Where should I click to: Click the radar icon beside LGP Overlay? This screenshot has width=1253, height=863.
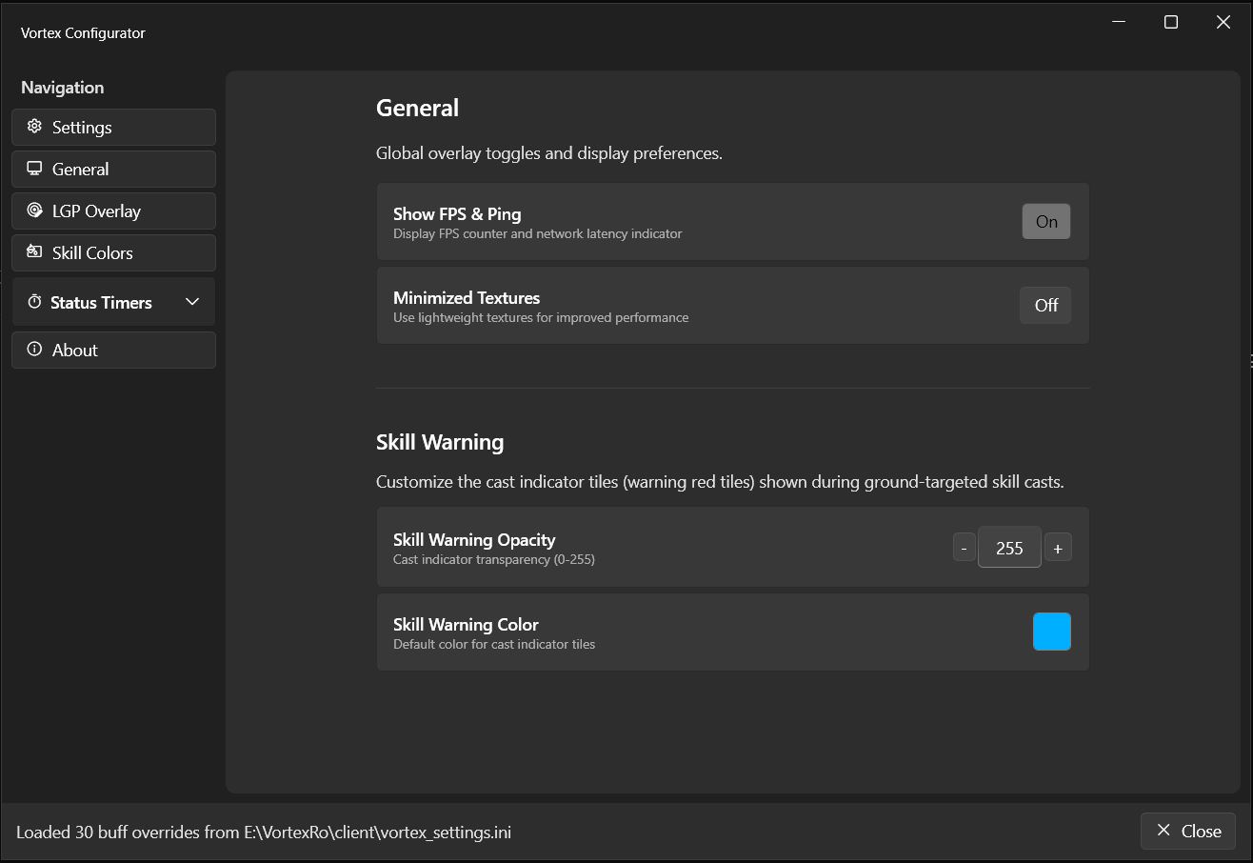point(34,211)
